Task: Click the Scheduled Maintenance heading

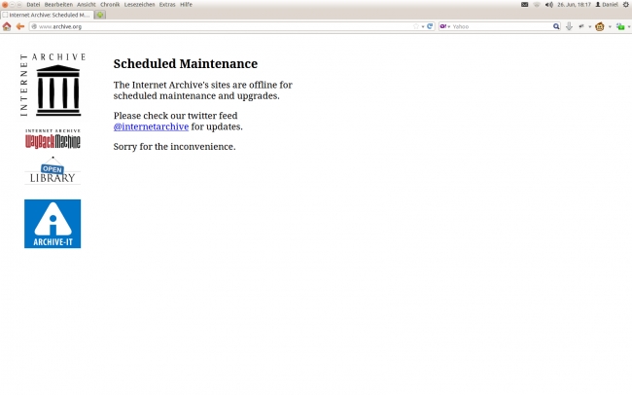Action: coord(186,64)
